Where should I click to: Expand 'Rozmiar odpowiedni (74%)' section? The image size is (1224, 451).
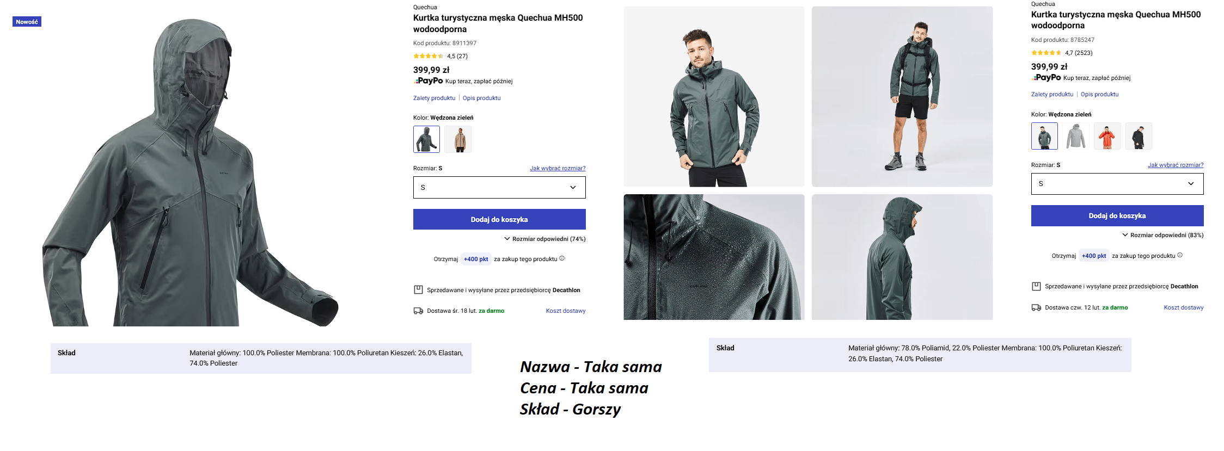[x=544, y=239]
